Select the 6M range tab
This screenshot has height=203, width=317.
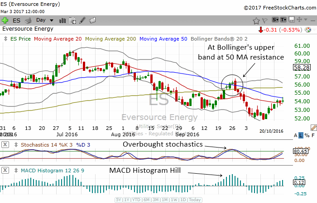(x=146, y=200)
